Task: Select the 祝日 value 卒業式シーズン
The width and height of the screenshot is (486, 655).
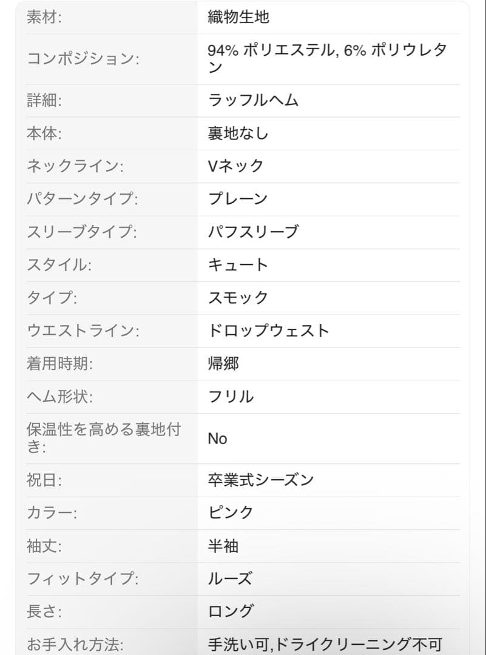Action: (261, 480)
